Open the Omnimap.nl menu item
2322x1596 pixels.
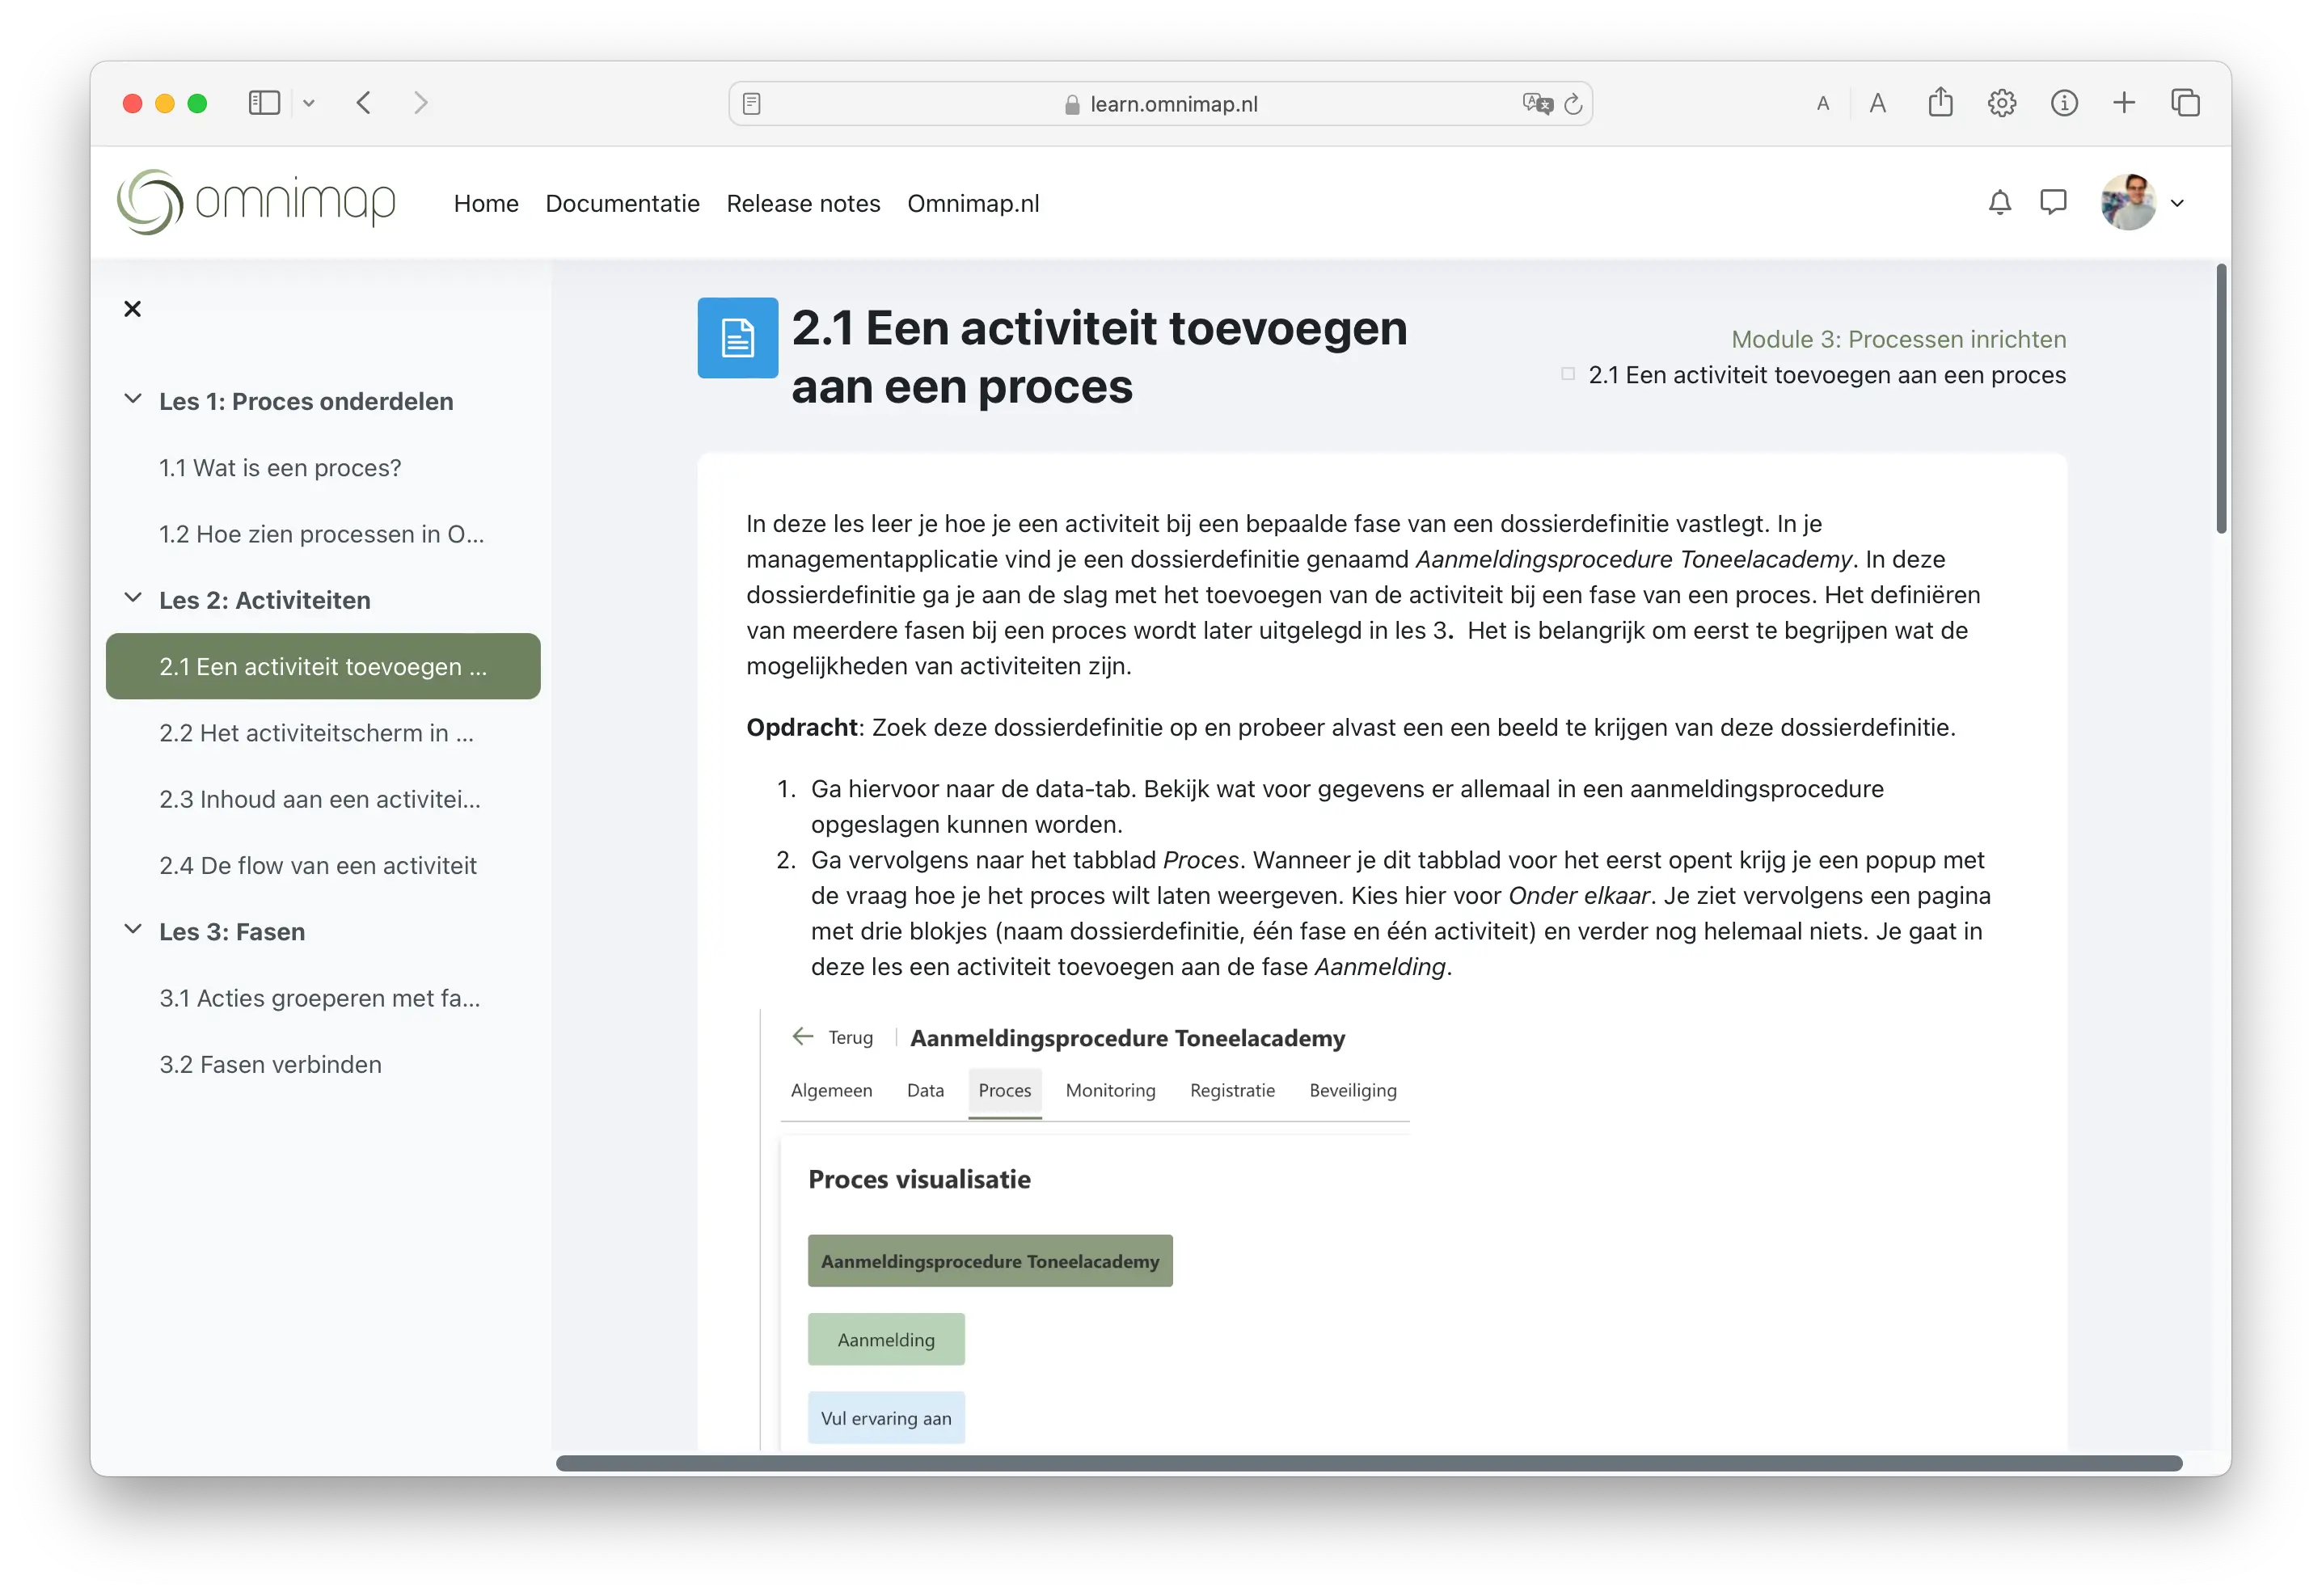pos(973,204)
